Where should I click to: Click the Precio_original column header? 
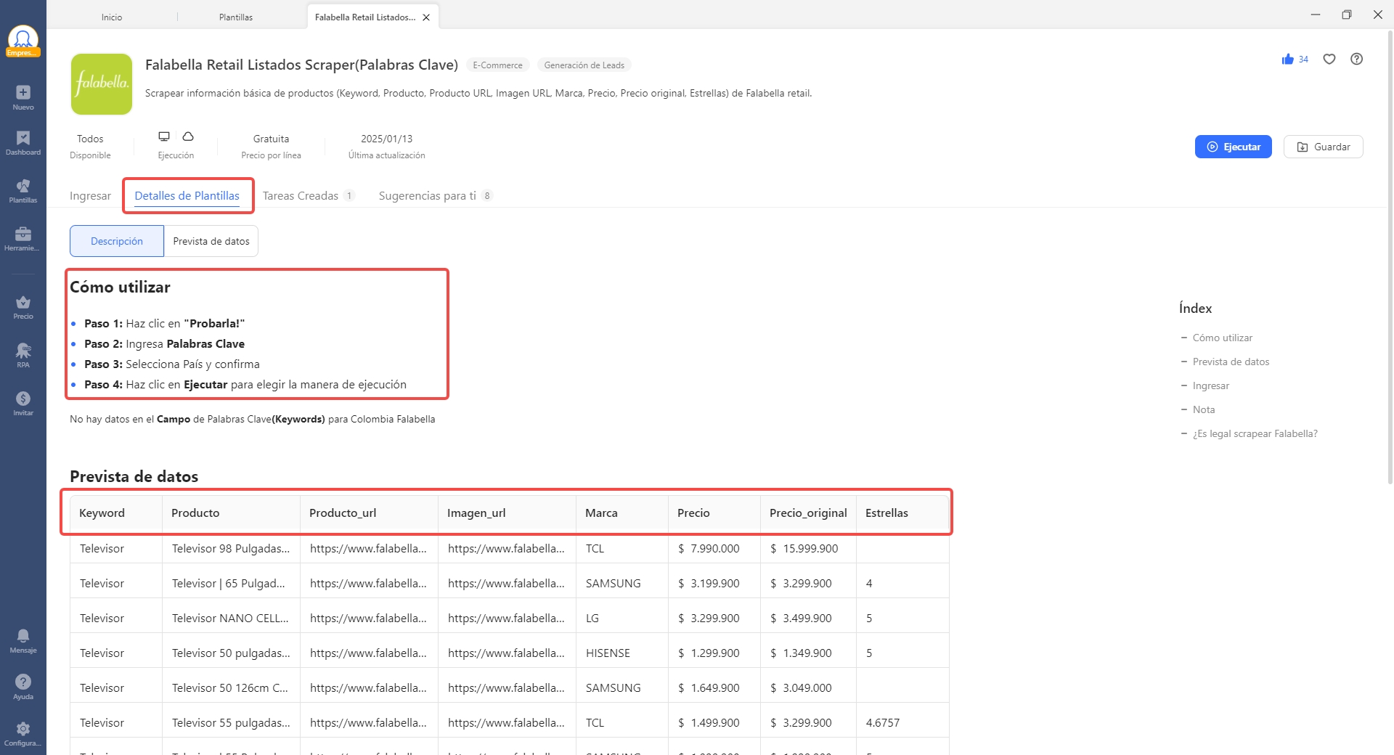pyautogui.click(x=808, y=513)
